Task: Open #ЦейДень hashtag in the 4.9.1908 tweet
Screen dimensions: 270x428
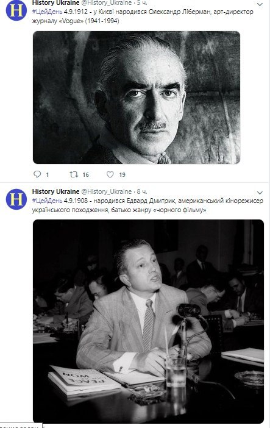Action: click(47, 201)
